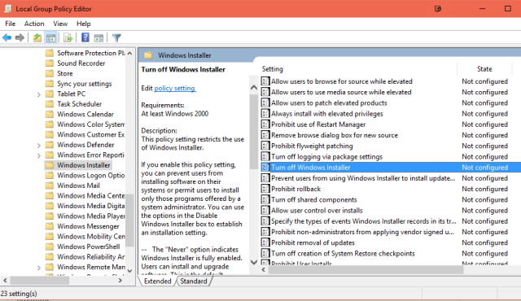Image resolution: width=521 pixels, height=301 pixels.
Task: Click the Up one level folder icon
Action: click(x=37, y=38)
